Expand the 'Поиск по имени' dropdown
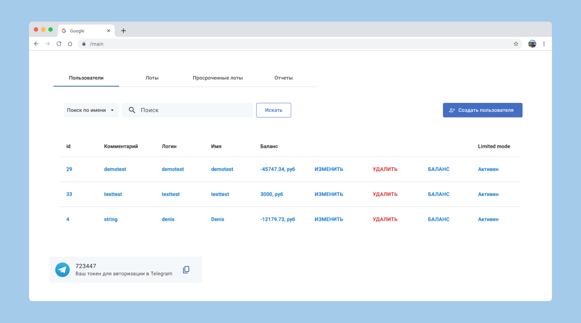 (x=91, y=110)
